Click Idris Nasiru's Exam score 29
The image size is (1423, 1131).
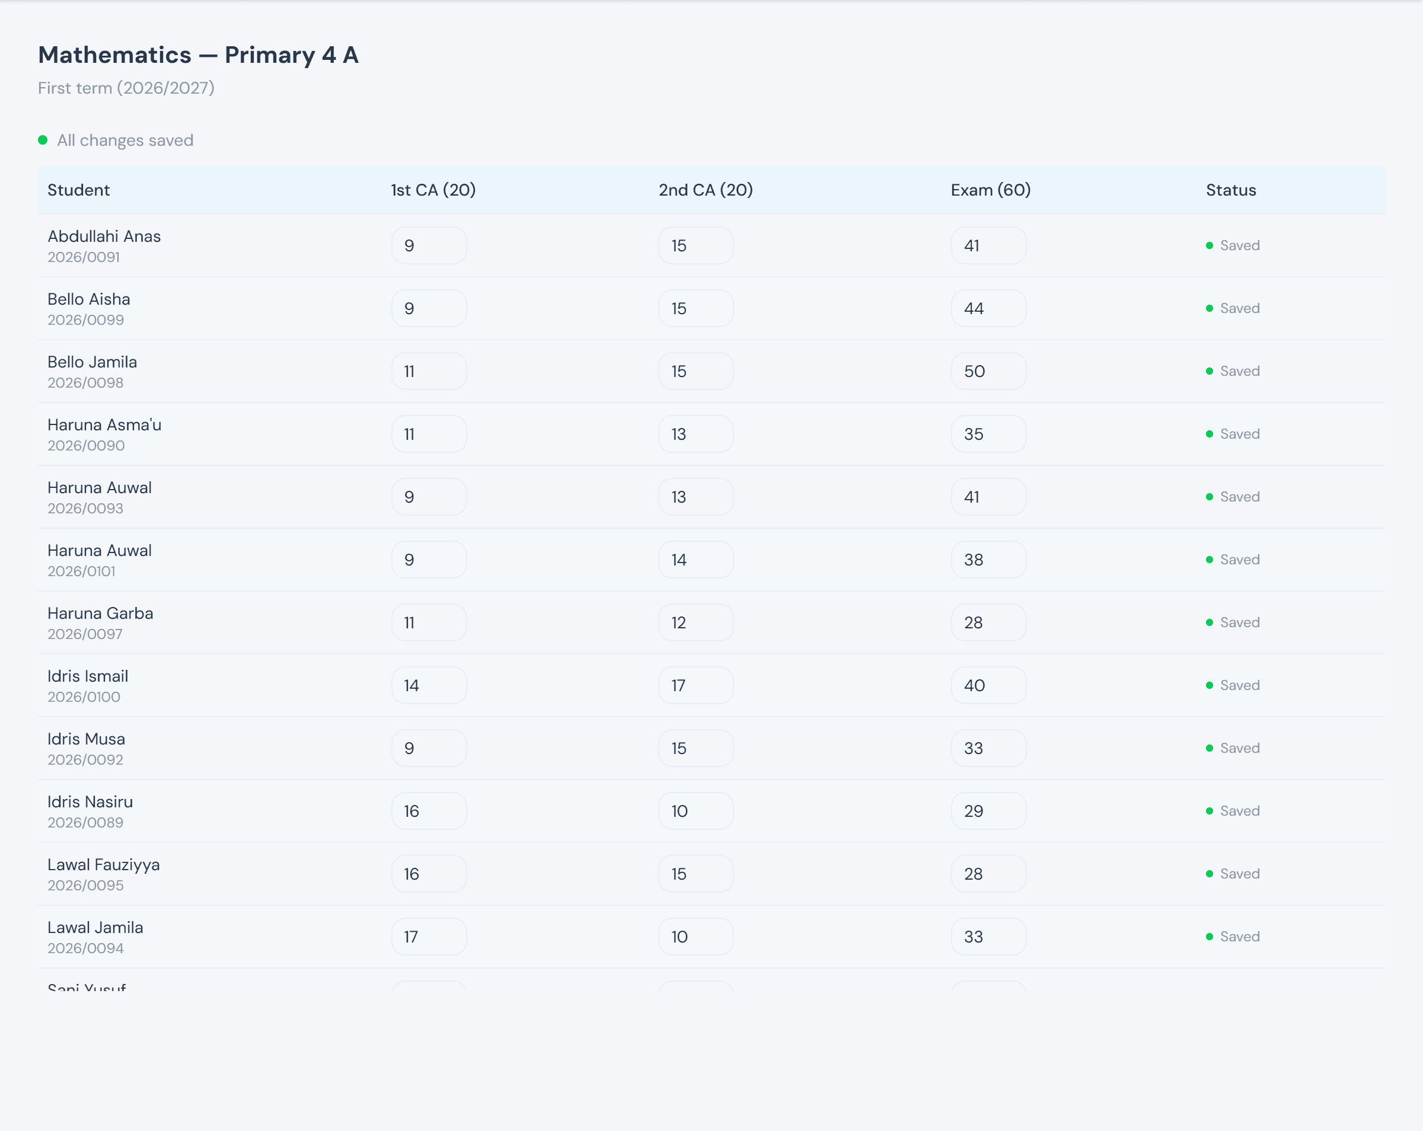pos(989,811)
